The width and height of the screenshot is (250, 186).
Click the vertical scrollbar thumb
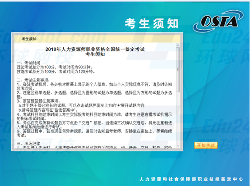178,69
